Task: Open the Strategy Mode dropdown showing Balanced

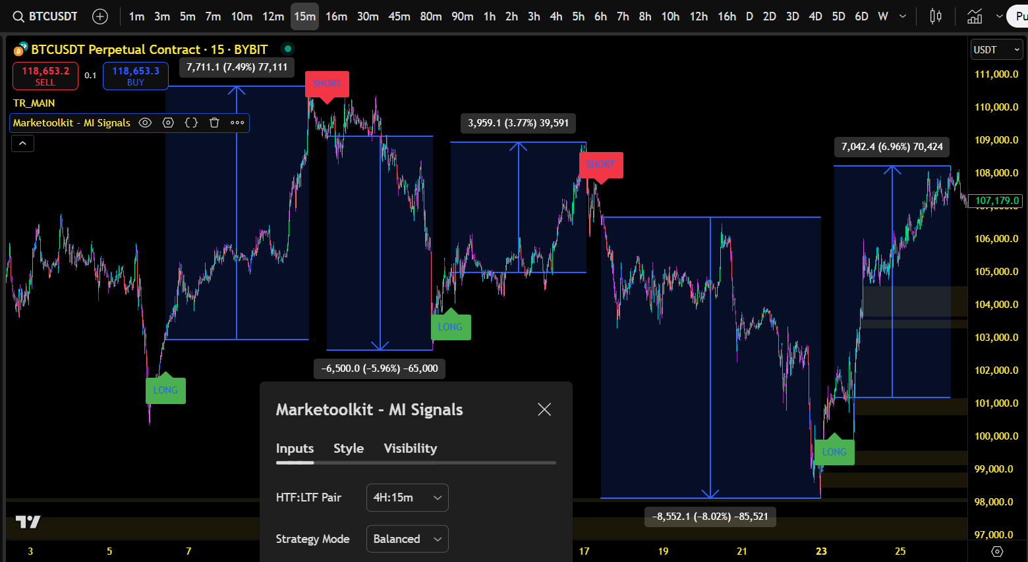Action: click(407, 538)
